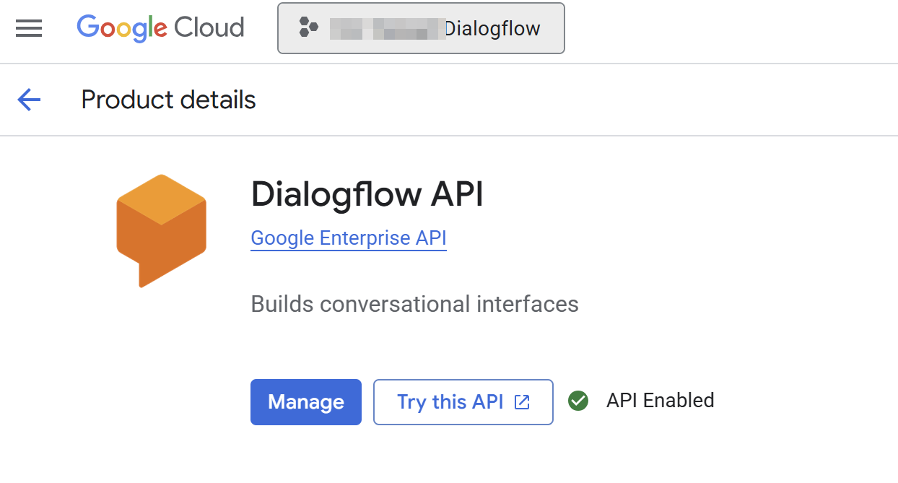Click the Google Cloud logo
The image size is (898, 483).
[160, 28]
